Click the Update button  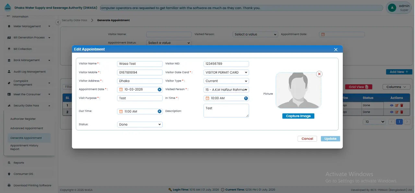330,139
